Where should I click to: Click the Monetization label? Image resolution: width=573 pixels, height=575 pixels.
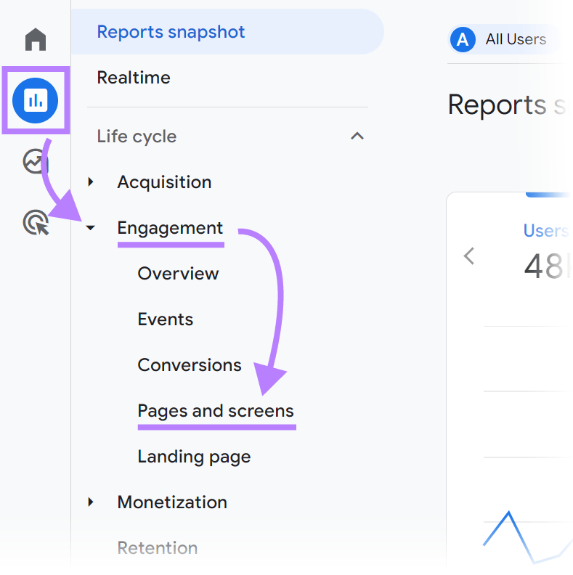[x=172, y=502]
